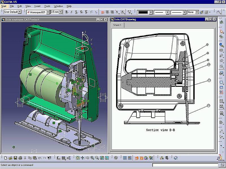Open a file with the folder icon
This screenshot has width=226, height=169.
click(x=10, y=158)
